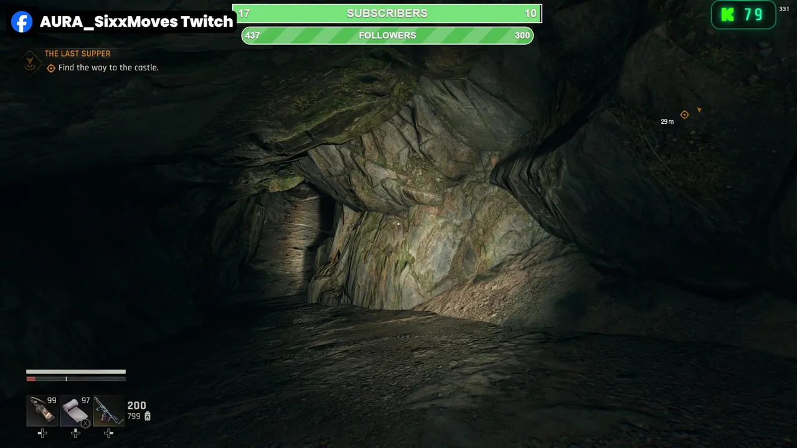Click the objective marker beside 'Find the way'
Viewport: 797px width, 448px height.
[x=51, y=68]
